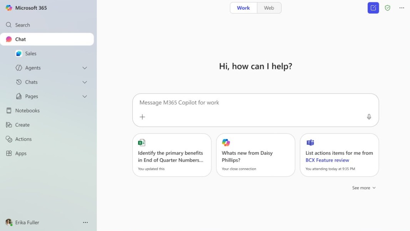Expand the Agents section
The height and width of the screenshot is (231, 410).
(85, 68)
